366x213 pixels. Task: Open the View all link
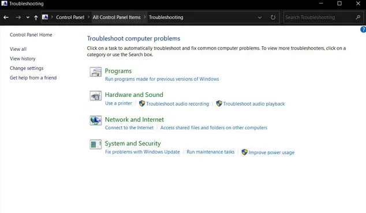(x=18, y=49)
